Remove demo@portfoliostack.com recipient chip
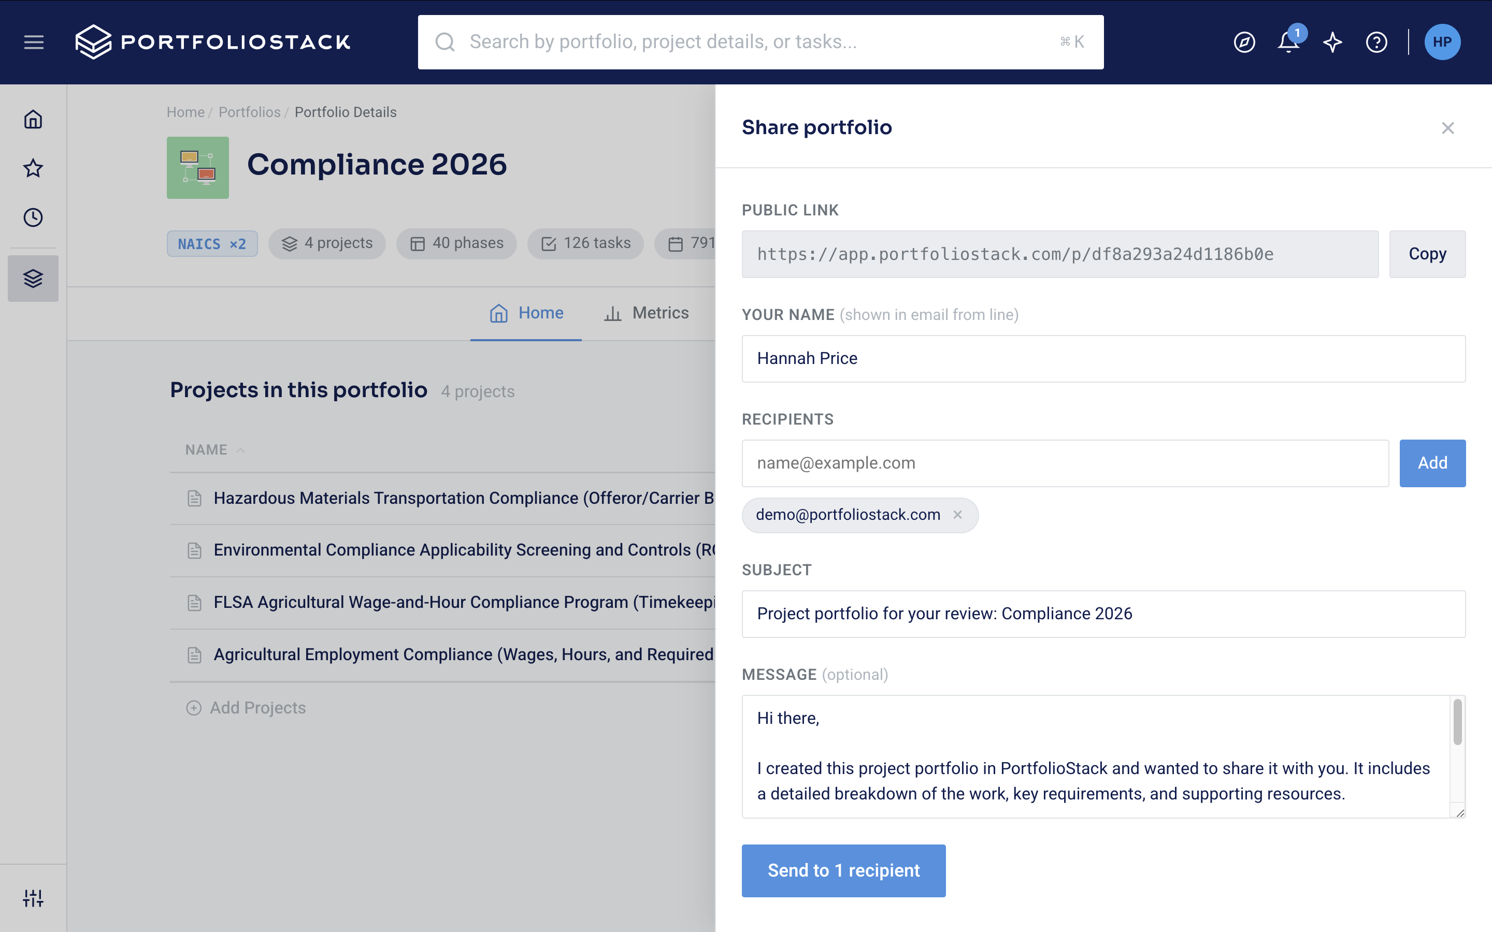This screenshot has width=1492, height=932. 957,515
